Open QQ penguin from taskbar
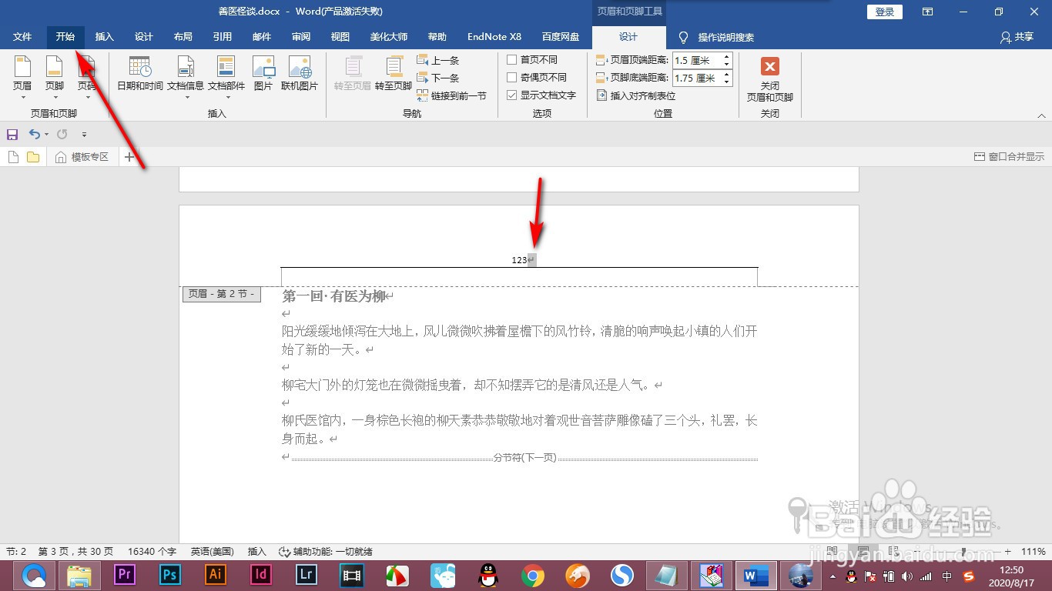Viewport: 1052px width, 591px height. 487,575
